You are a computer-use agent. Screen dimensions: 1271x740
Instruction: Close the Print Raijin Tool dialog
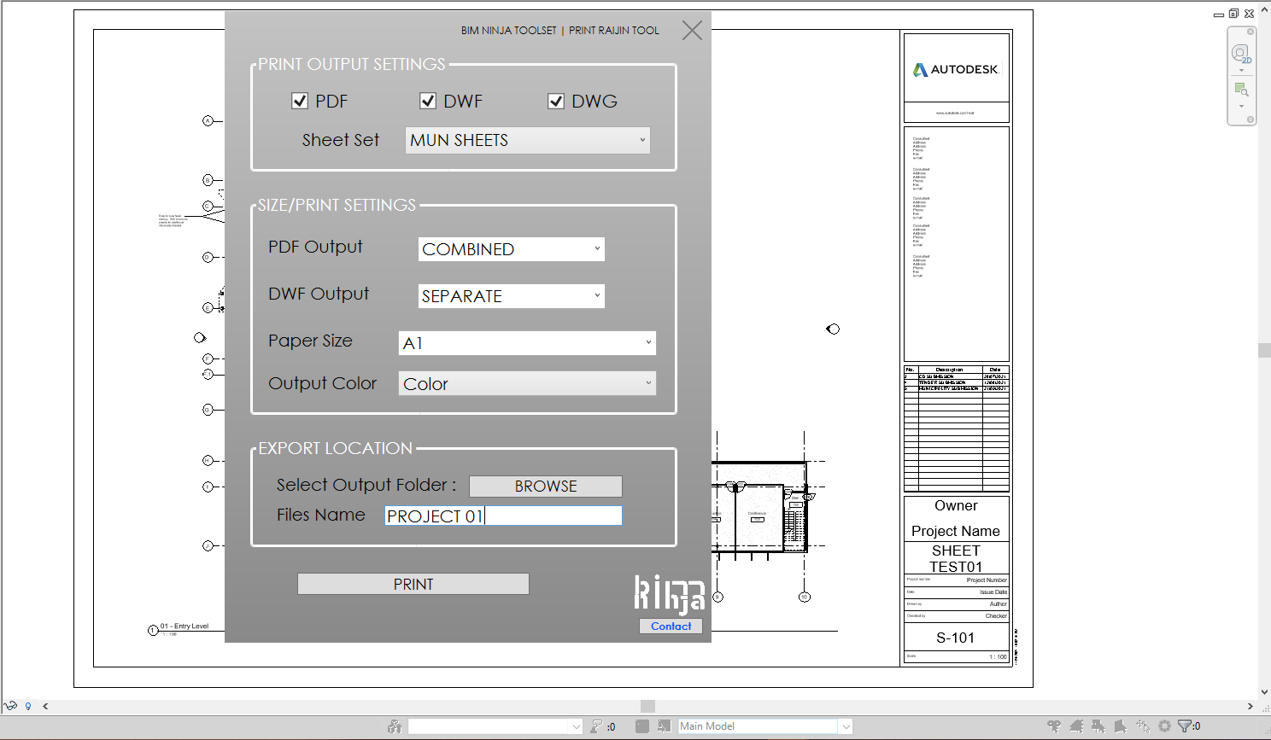click(x=692, y=31)
